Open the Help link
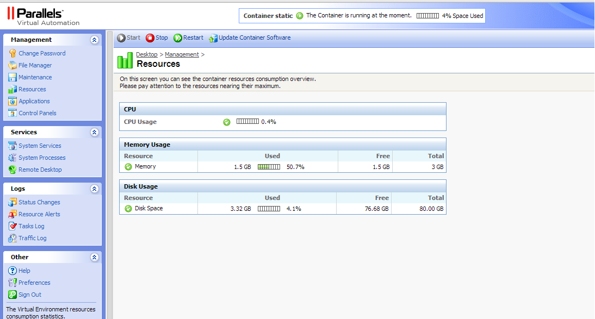595x319 pixels. [x=24, y=271]
